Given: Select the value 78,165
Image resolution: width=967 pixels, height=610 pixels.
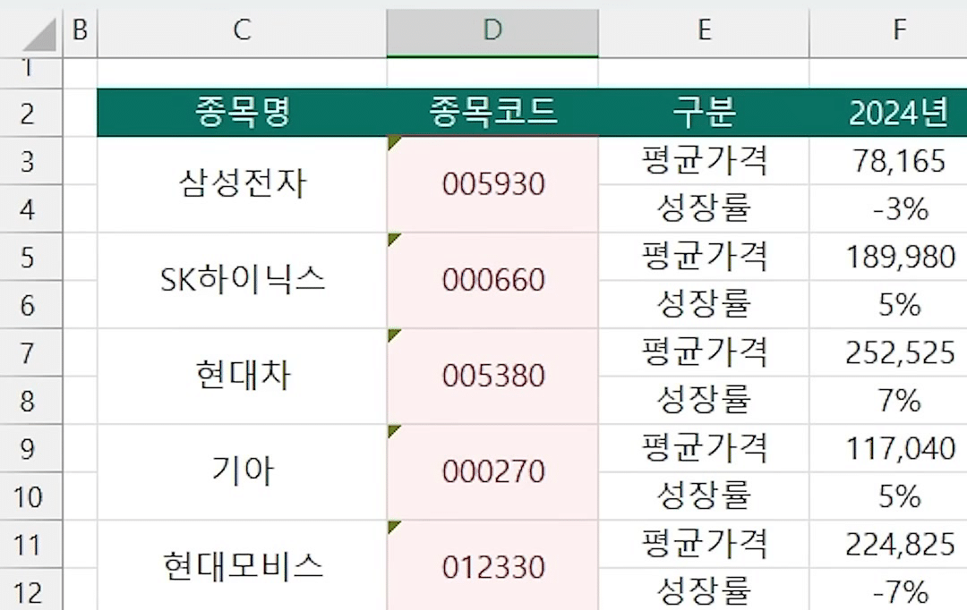Looking at the screenshot, I should [888, 161].
